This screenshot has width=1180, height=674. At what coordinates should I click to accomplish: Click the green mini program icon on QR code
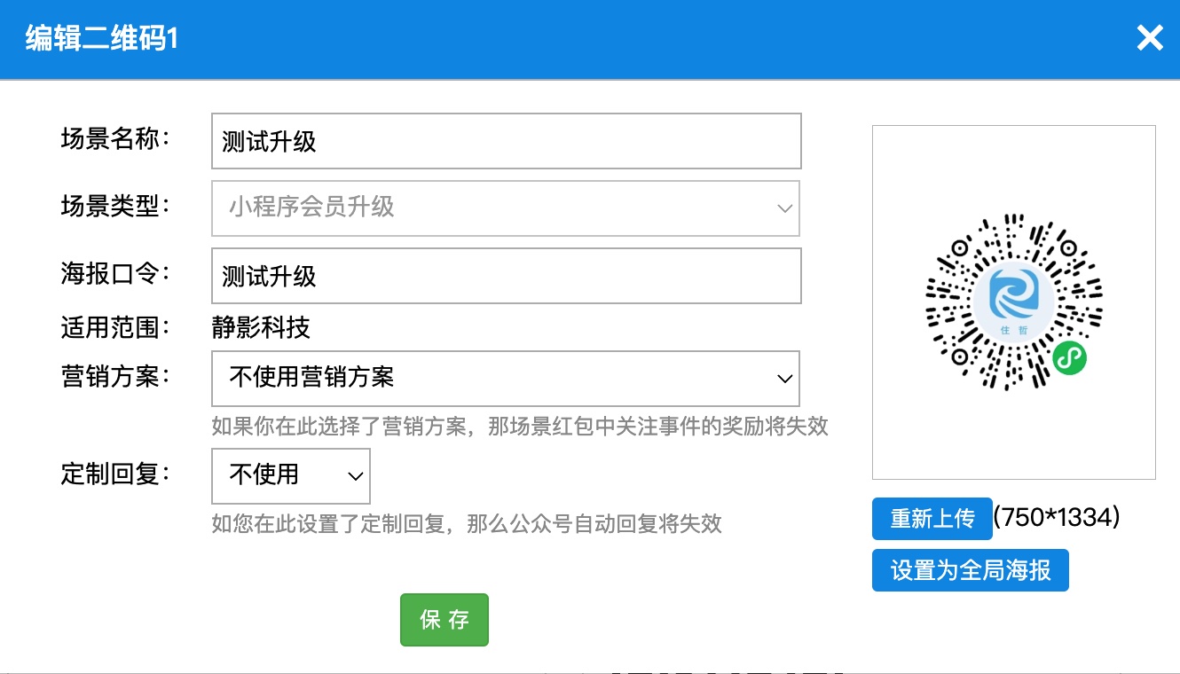1070,357
